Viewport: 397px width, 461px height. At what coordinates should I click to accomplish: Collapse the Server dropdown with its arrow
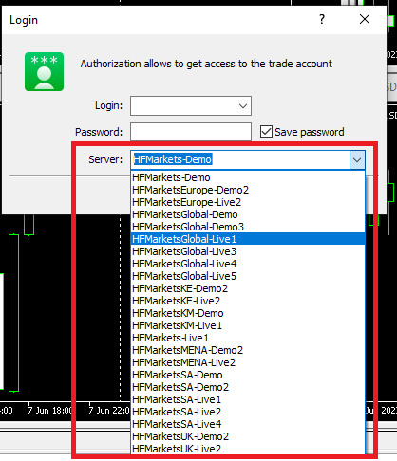point(357,159)
